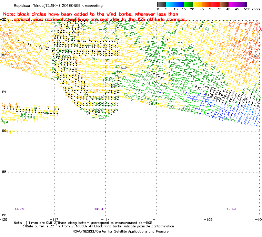Click the '25' label under the color scale
This screenshot has width=262, height=237.
pyautogui.click(x=202, y=9)
